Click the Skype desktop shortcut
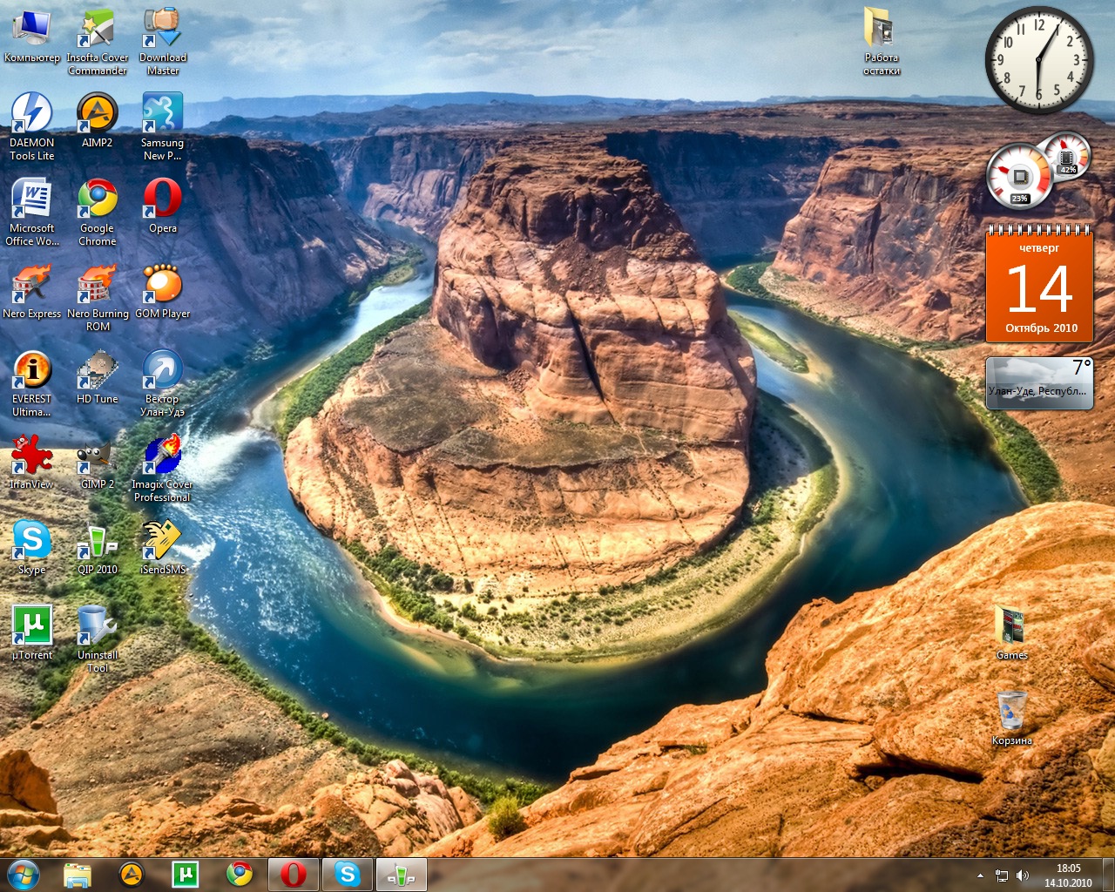 [x=32, y=542]
